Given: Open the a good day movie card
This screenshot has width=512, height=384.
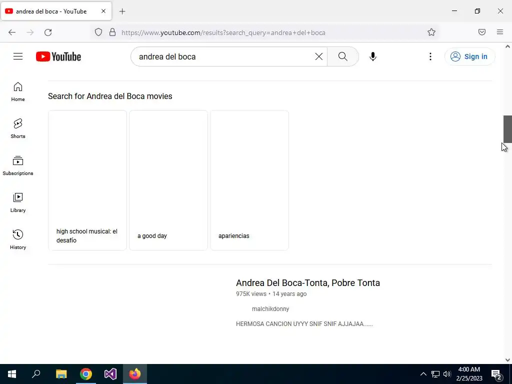Looking at the screenshot, I should point(168,180).
